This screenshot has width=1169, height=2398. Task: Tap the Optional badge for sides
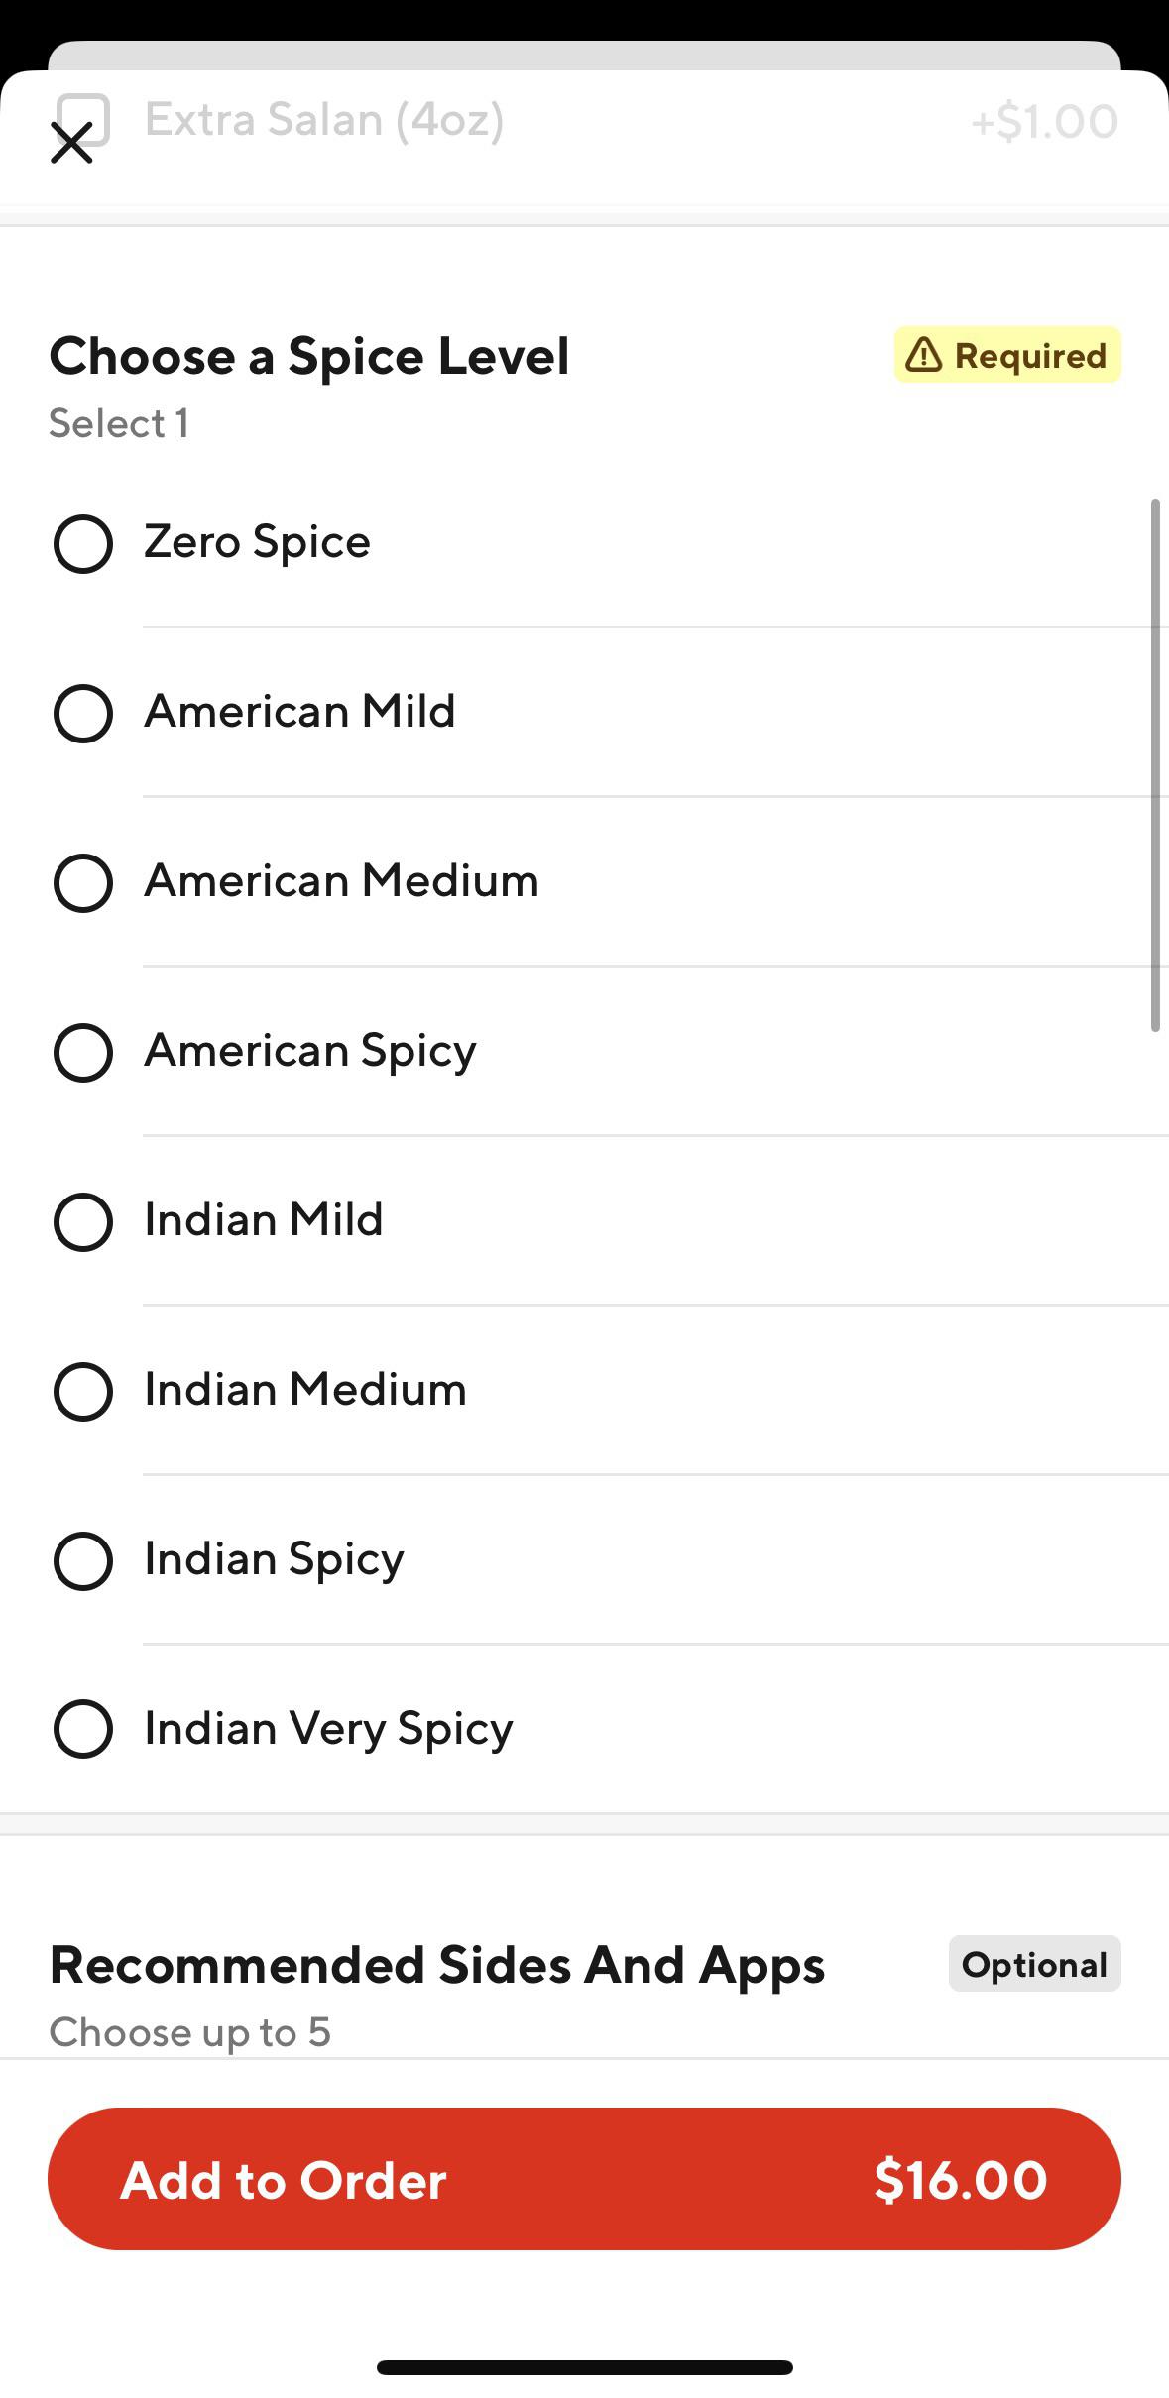point(1034,1964)
